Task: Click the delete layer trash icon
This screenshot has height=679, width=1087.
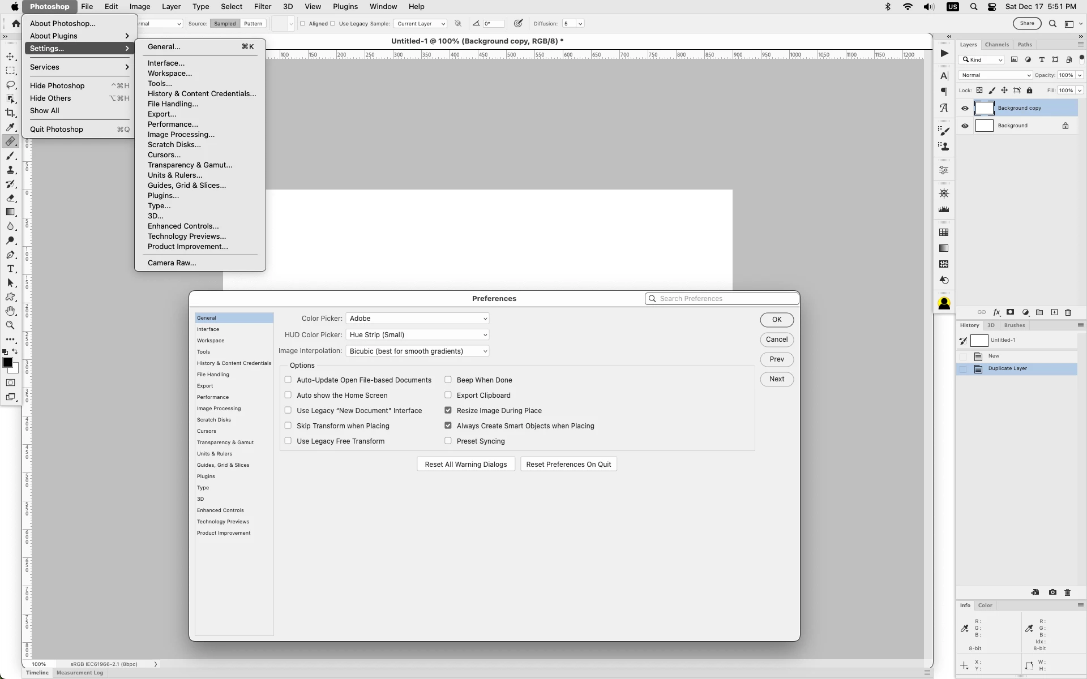Action: point(1068,312)
